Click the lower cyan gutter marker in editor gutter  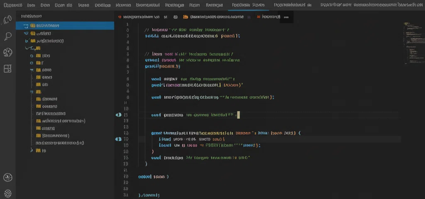click(118, 139)
